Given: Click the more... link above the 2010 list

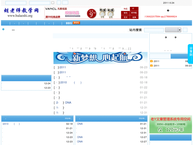Looking at the screenshot, I should coord(68,118).
